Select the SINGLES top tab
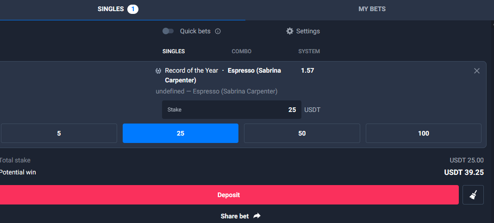Screen dimensions: 494x223 [111, 9]
